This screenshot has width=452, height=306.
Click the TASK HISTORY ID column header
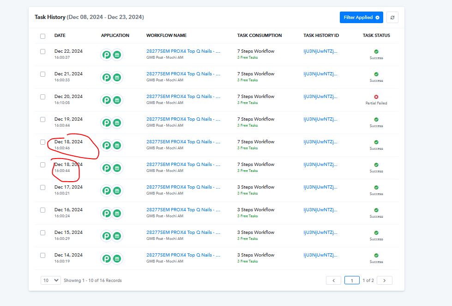click(x=321, y=36)
